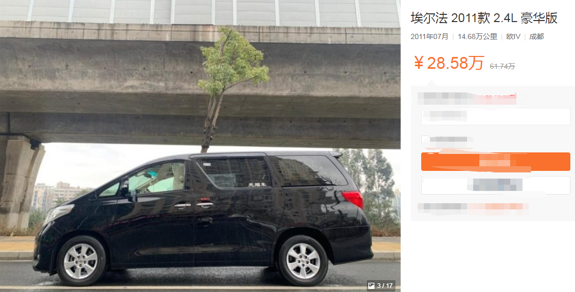The height and width of the screenshot is (292, 575).
Task: Click the rear wheel of the black van
Action: (x=303, y=261)
